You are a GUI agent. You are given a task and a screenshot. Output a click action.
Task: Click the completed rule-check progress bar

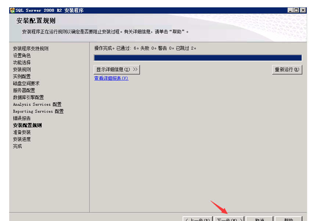pyautogui.click(x=198, y=58)
